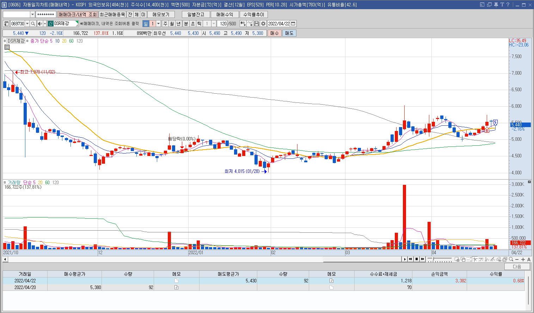Click the 매도 sell button
Screen dimensions: 534x313
pos(289,33)
